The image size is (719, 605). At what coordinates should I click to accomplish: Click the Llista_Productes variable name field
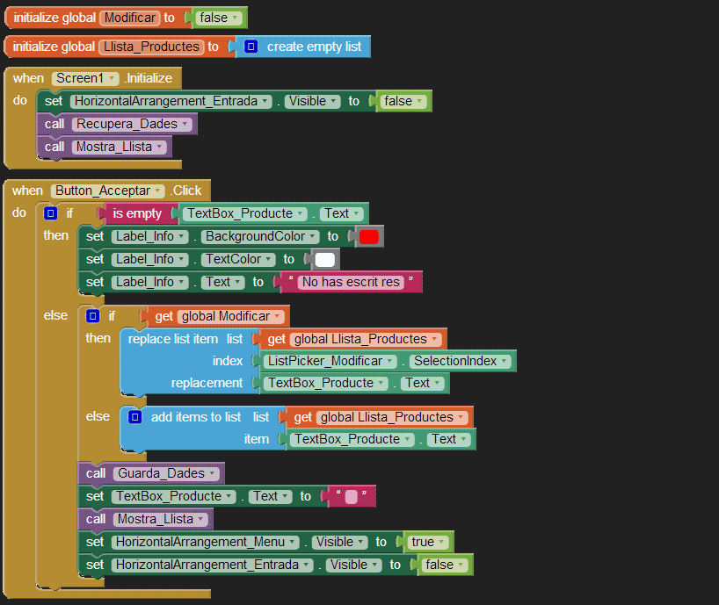(148, 47)
